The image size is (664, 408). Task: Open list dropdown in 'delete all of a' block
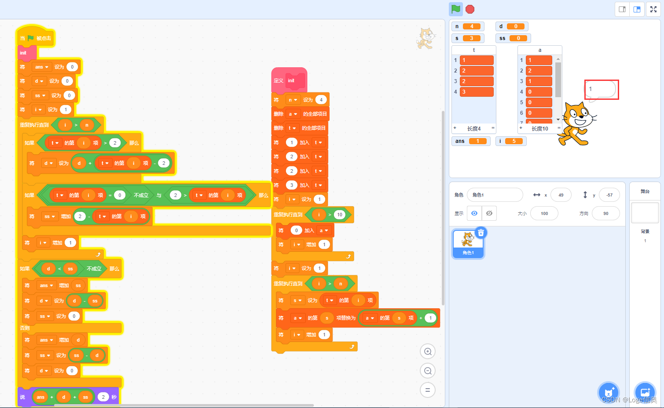coord(293,114)
